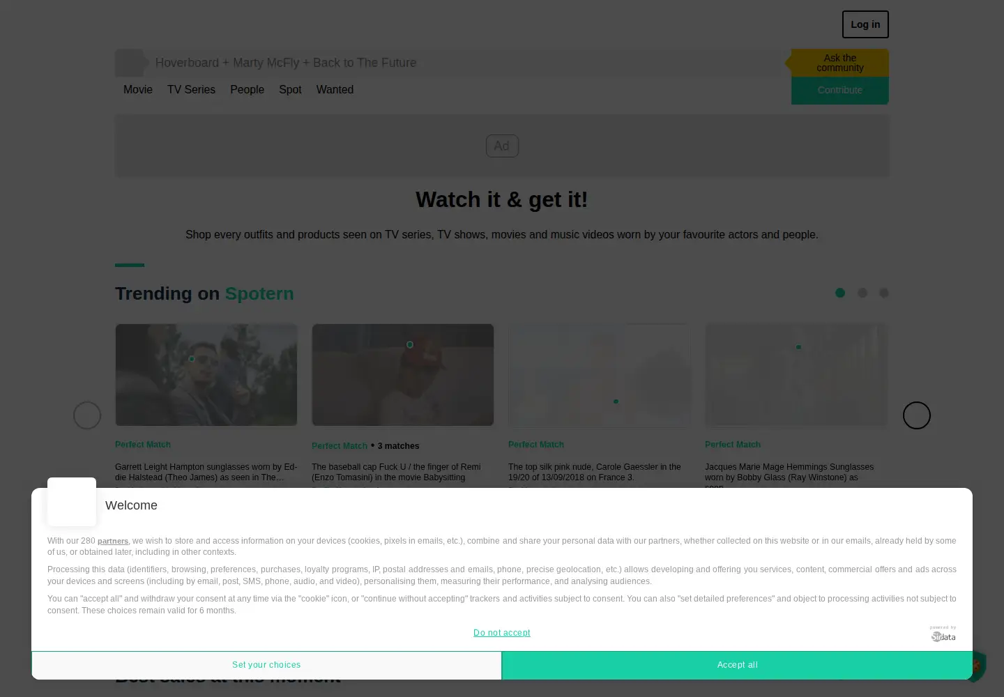1004x697 pixels.
Task: Open the partners link in consent text
Action: tap(113, 541)
